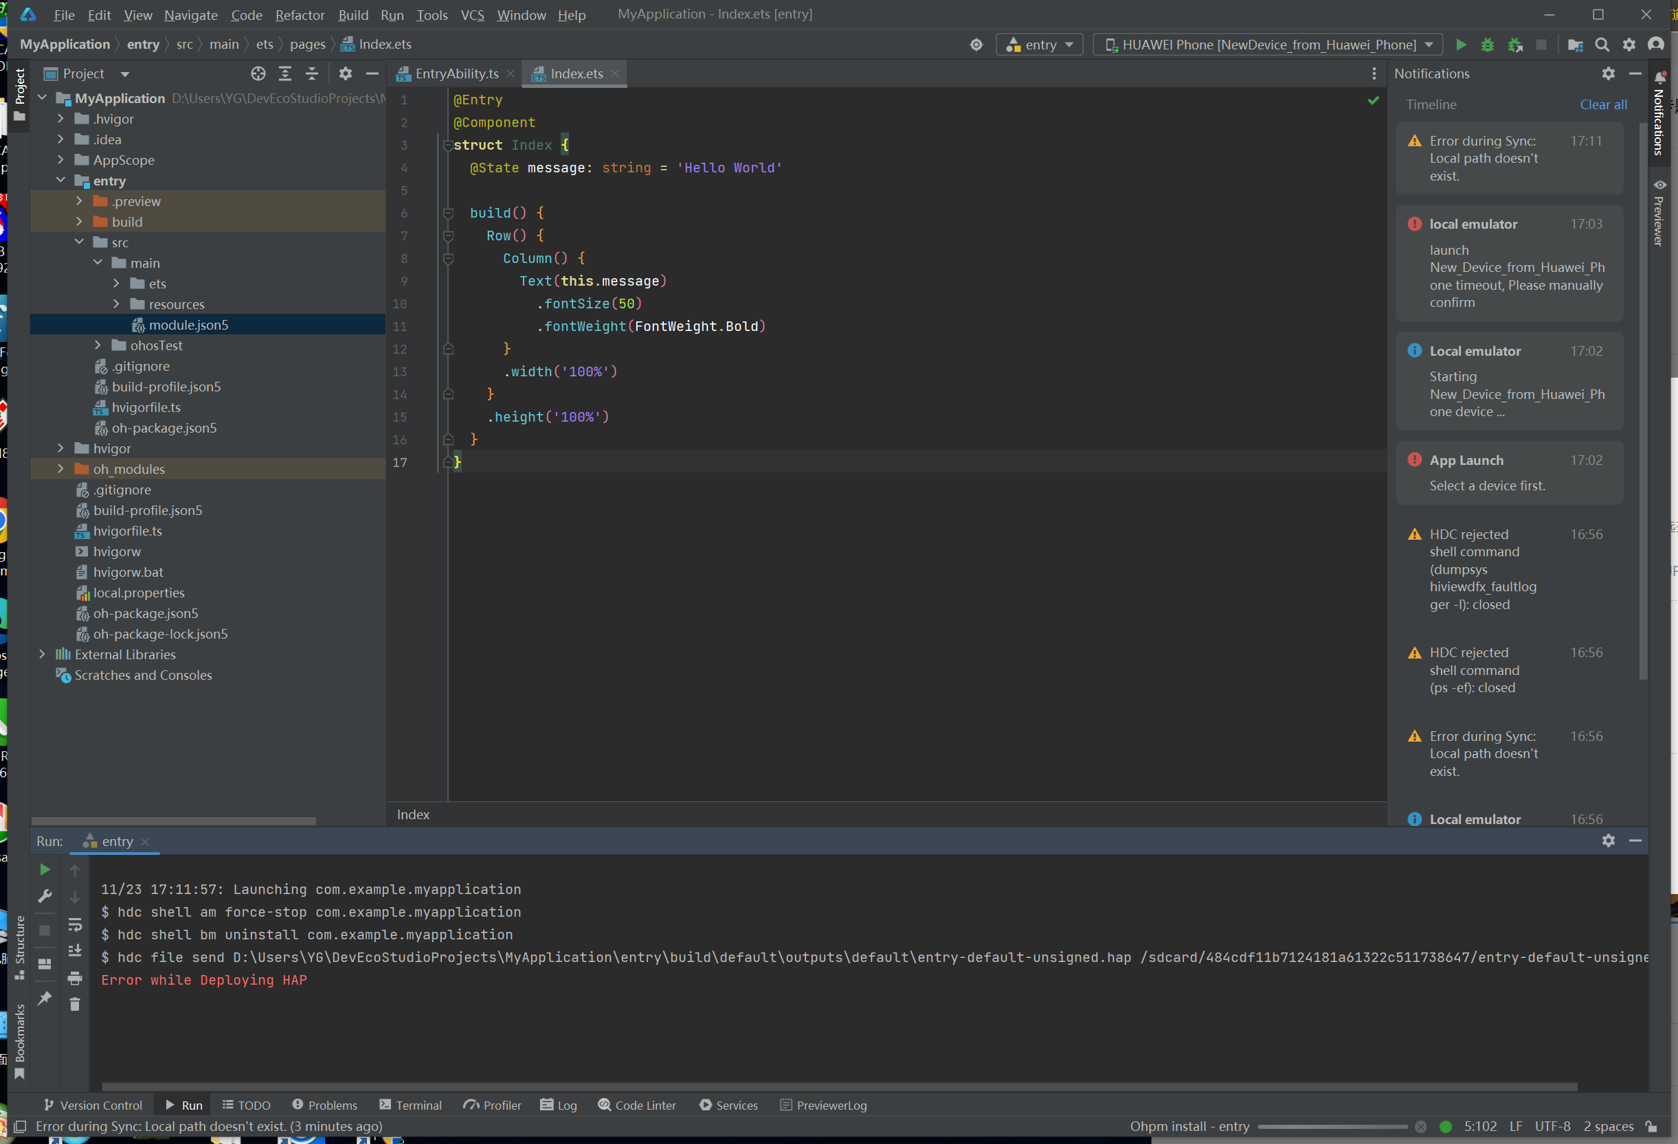Open IDE settings gear in top toolbar
The image size is (1678, 1144).
[1629, 45]
